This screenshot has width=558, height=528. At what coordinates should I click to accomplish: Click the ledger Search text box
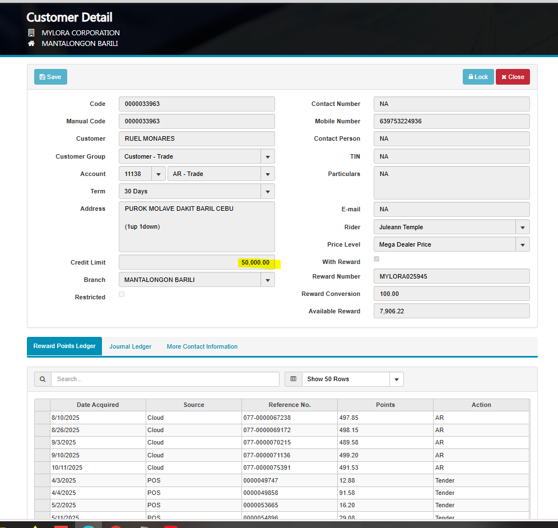tap(165, 379)
